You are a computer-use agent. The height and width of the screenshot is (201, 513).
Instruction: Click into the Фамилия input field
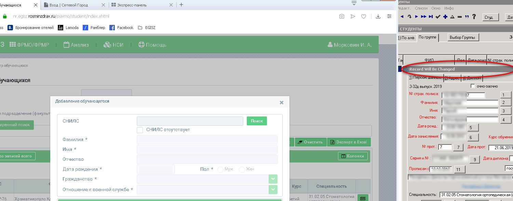[x=207, y=140]
